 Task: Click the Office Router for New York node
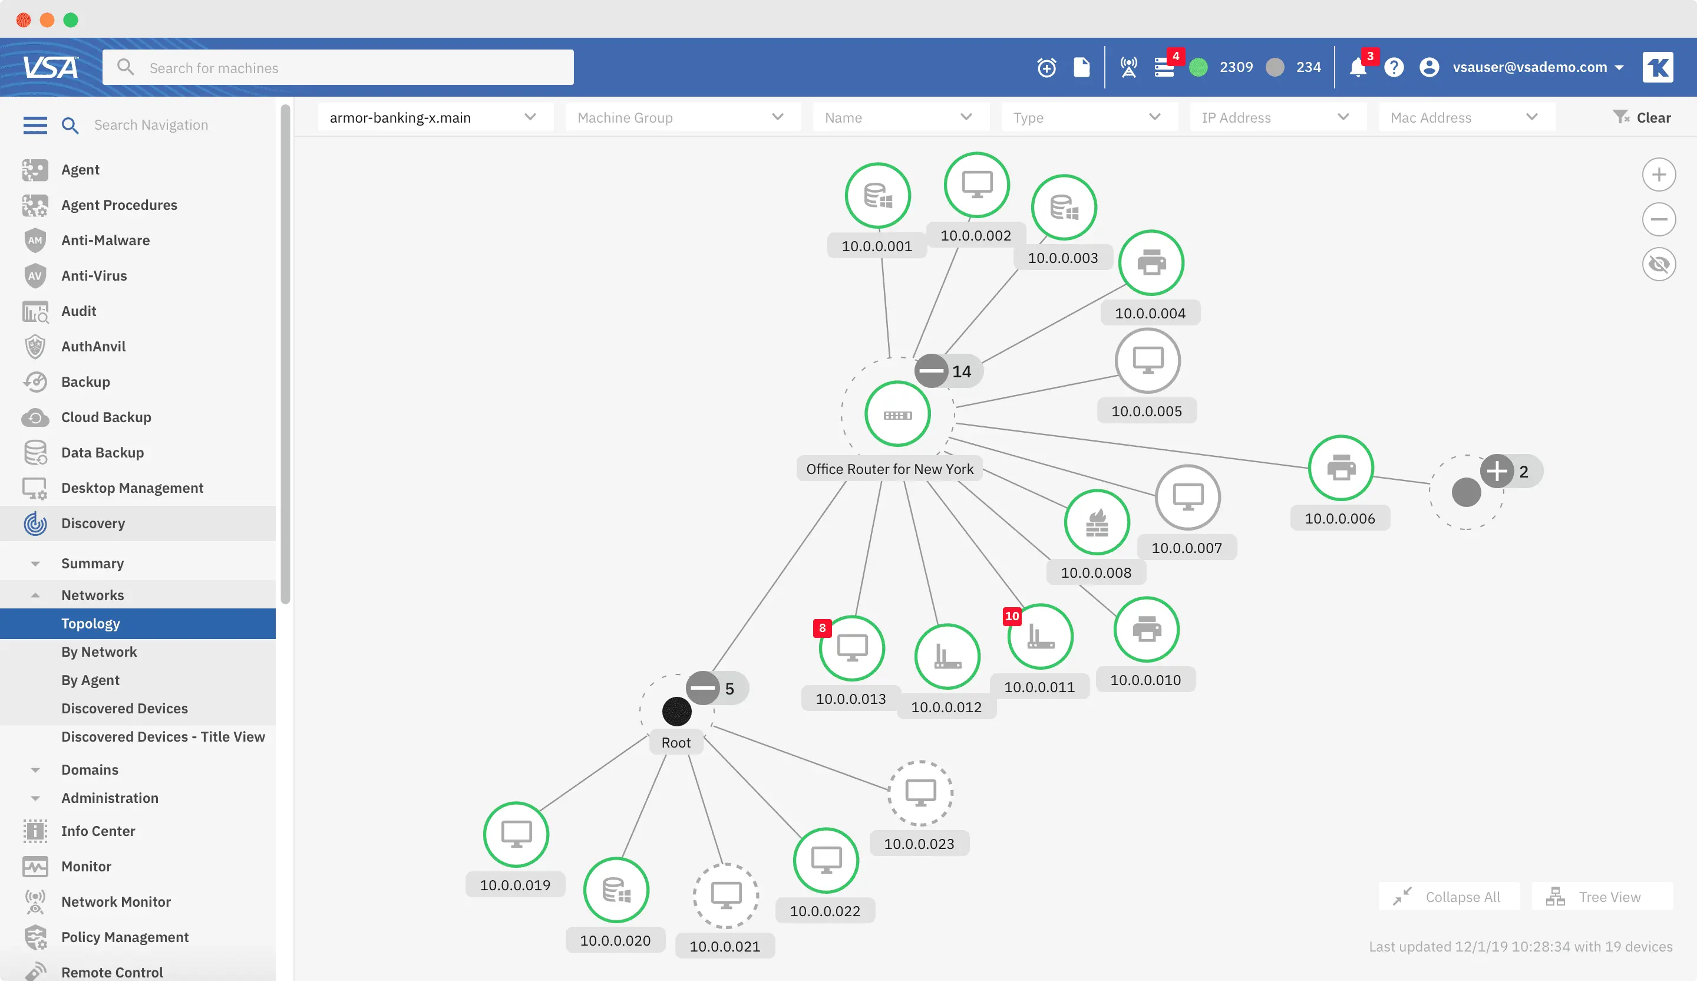point(897,414)
